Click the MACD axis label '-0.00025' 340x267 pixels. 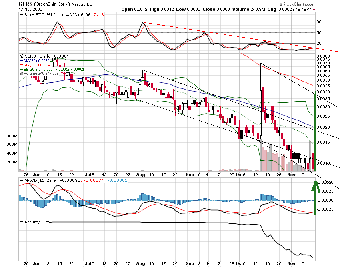(325, 209)
